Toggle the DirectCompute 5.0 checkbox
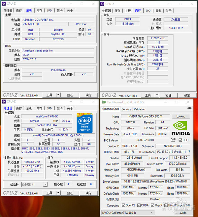This screenshot has width=198, height=217. pyautogui.click(x=166, y=205)
